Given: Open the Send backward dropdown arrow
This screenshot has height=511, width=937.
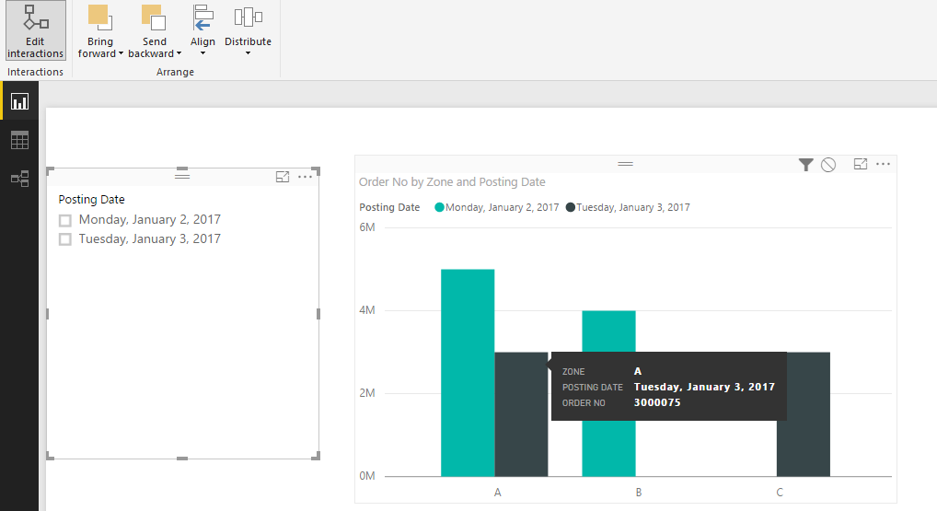Looking at the screenshot, I should (x=179, y=53).
